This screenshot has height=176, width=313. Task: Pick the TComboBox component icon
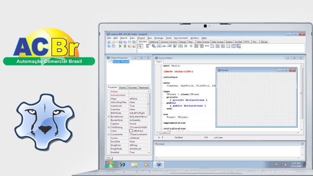[202, 46]
